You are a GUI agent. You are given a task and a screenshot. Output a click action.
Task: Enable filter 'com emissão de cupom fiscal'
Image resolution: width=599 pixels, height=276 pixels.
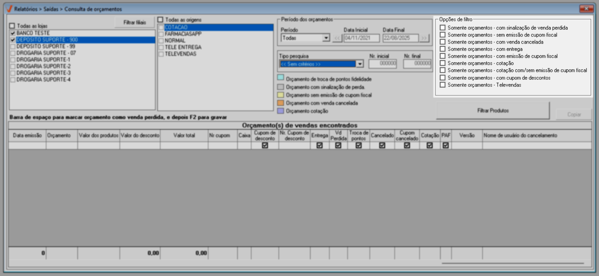tap(443, 56)
